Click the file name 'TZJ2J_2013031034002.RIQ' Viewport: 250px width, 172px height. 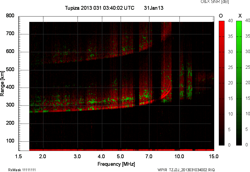(x=192, y=170)
